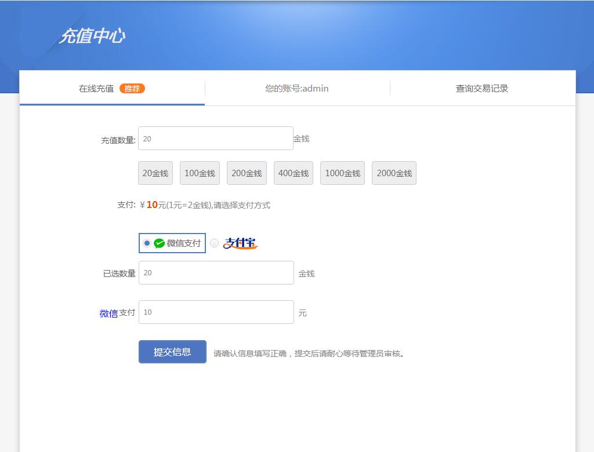Select the 20金钱 amount option

click(x=154, y=173)
